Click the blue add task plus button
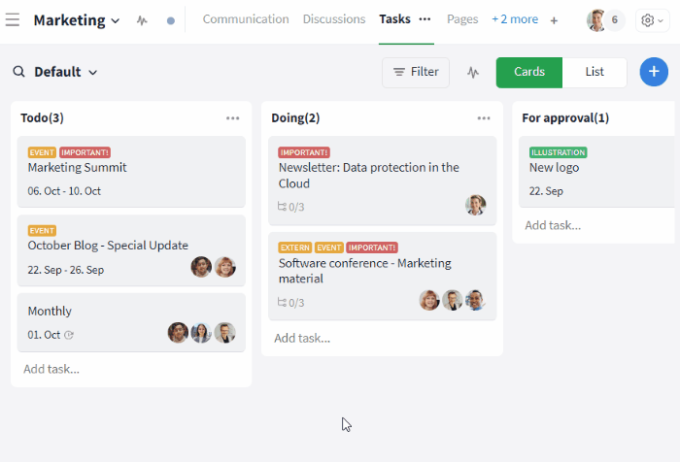 pyautogui.click(x=654, y=72)
